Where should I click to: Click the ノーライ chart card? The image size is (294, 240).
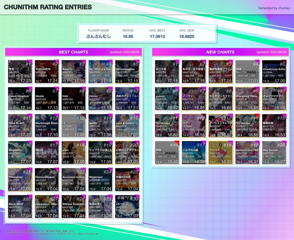194,99
